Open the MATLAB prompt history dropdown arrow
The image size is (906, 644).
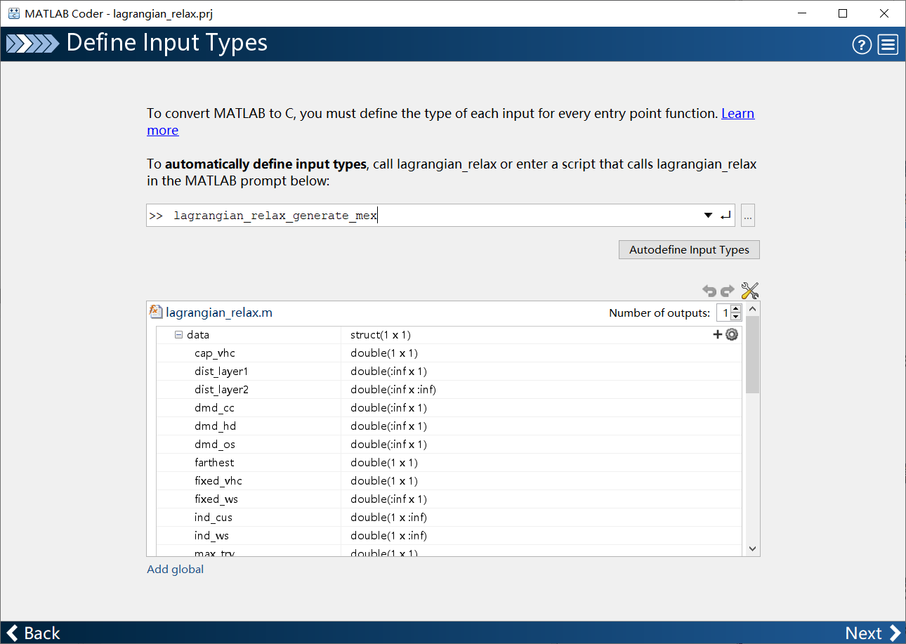pyautogui.click(x=709, y=216)
